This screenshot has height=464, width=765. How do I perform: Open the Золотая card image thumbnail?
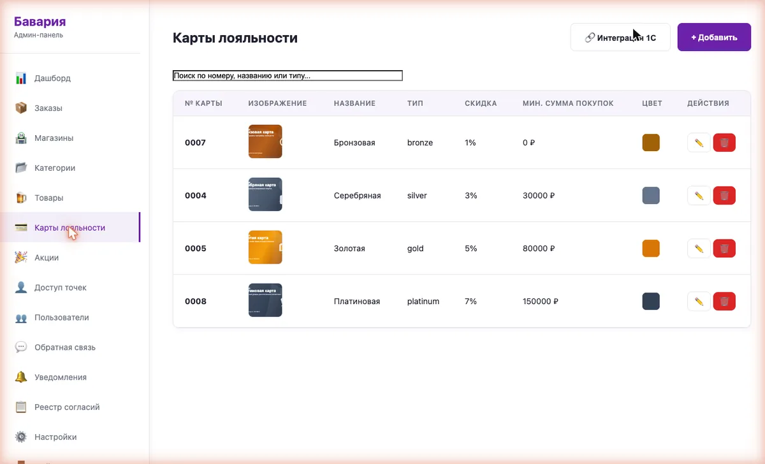pyautogui.click(x=265, y=247)
